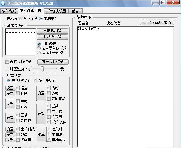The height and width of the screenshot is (148, 181).
Task: Choose 电脑主机 alert sound option
Action: [x=41, y=18]
